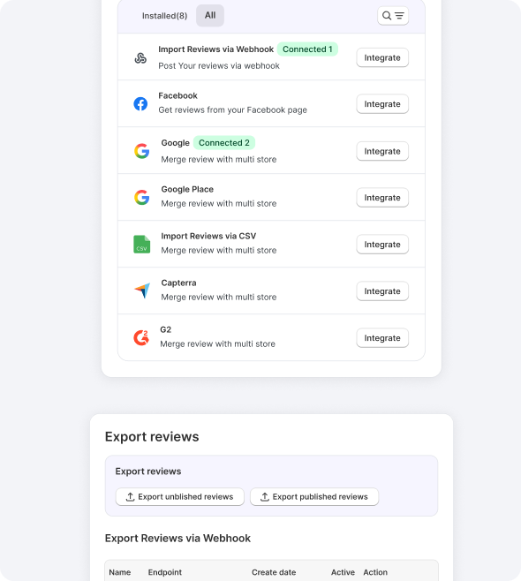Click the webhook icon beside Import Reviews
The image size is (521, 581).
(140, 57)
